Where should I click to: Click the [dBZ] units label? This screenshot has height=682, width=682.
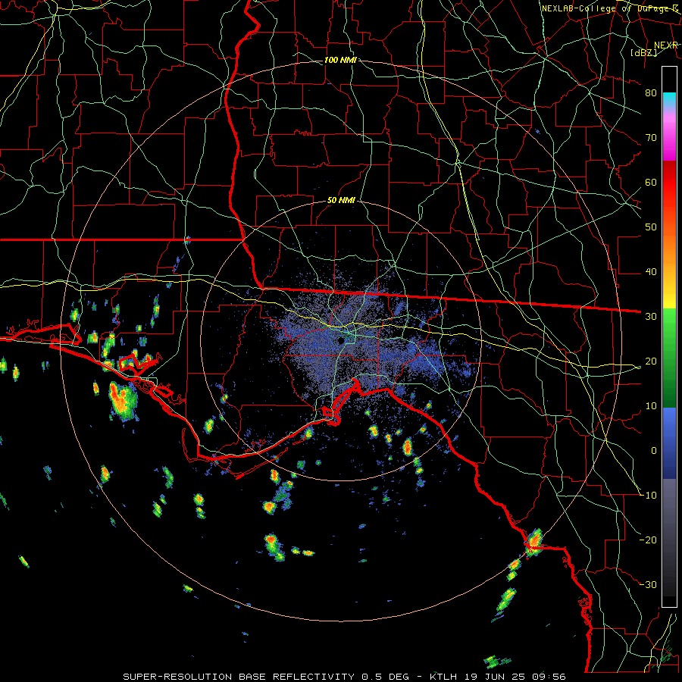click(x=643, y=53)
